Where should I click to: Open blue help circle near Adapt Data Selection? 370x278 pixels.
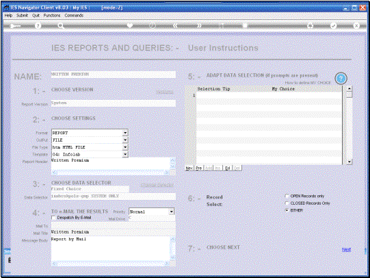(341, 79)
